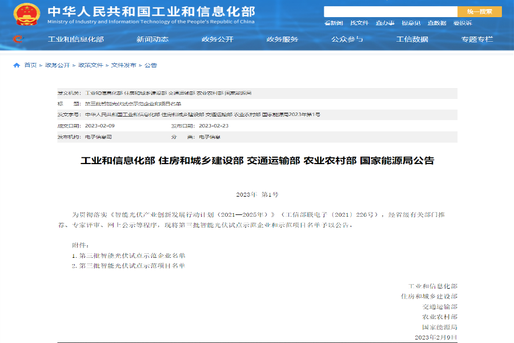Go to 首页 via the breadcrumb
The image size is (514, 343).
click(x=30, y=65)
